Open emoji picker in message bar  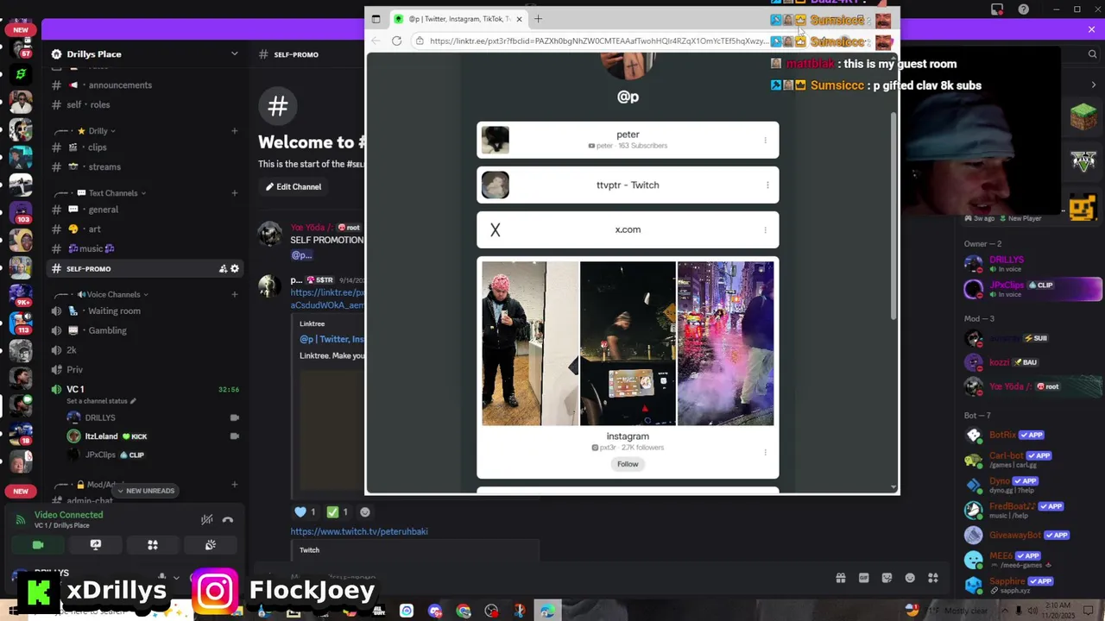click(x=910, y=578)
